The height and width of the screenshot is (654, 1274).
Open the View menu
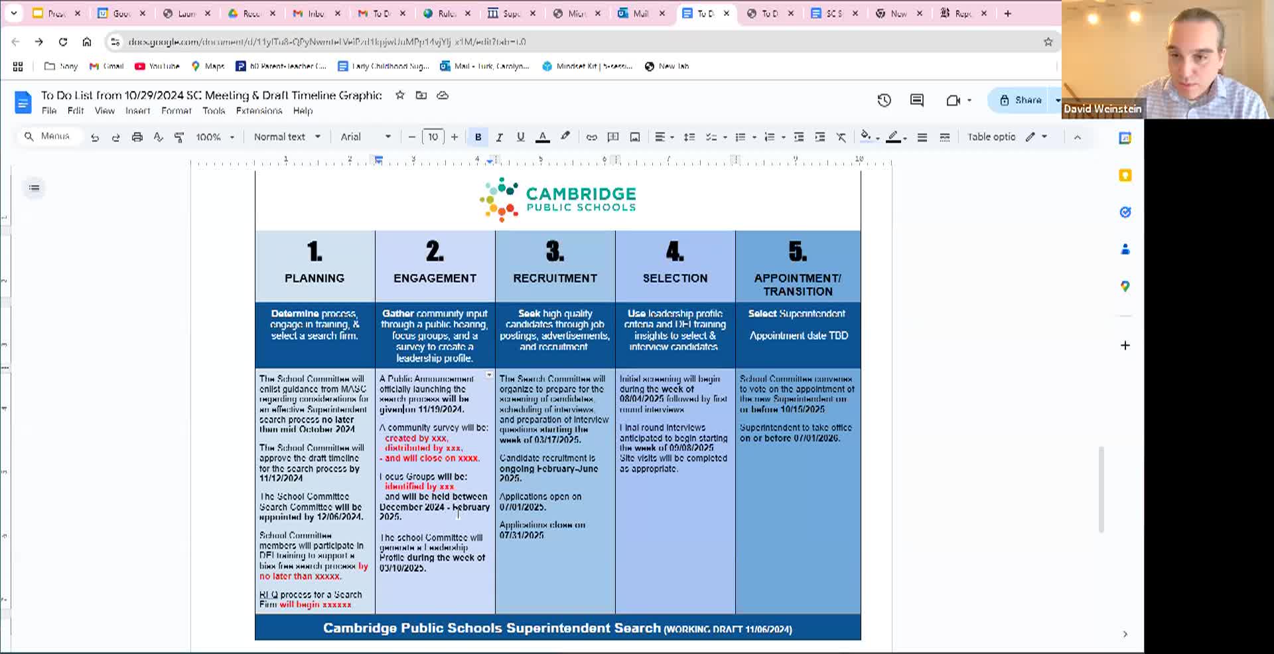pos(104,111)
